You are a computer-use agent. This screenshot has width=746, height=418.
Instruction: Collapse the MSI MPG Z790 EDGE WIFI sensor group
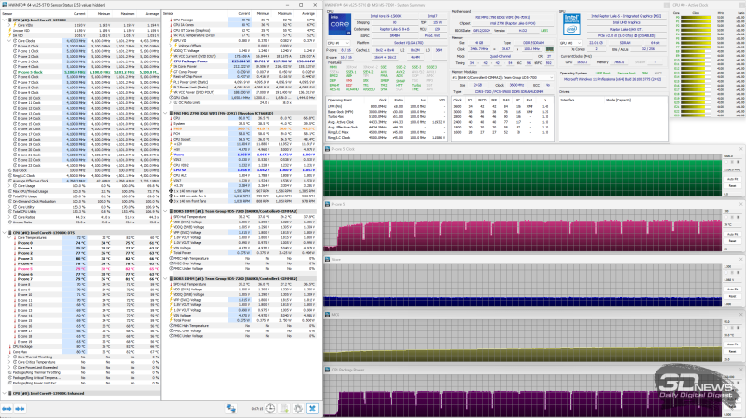tap(163, 113)
